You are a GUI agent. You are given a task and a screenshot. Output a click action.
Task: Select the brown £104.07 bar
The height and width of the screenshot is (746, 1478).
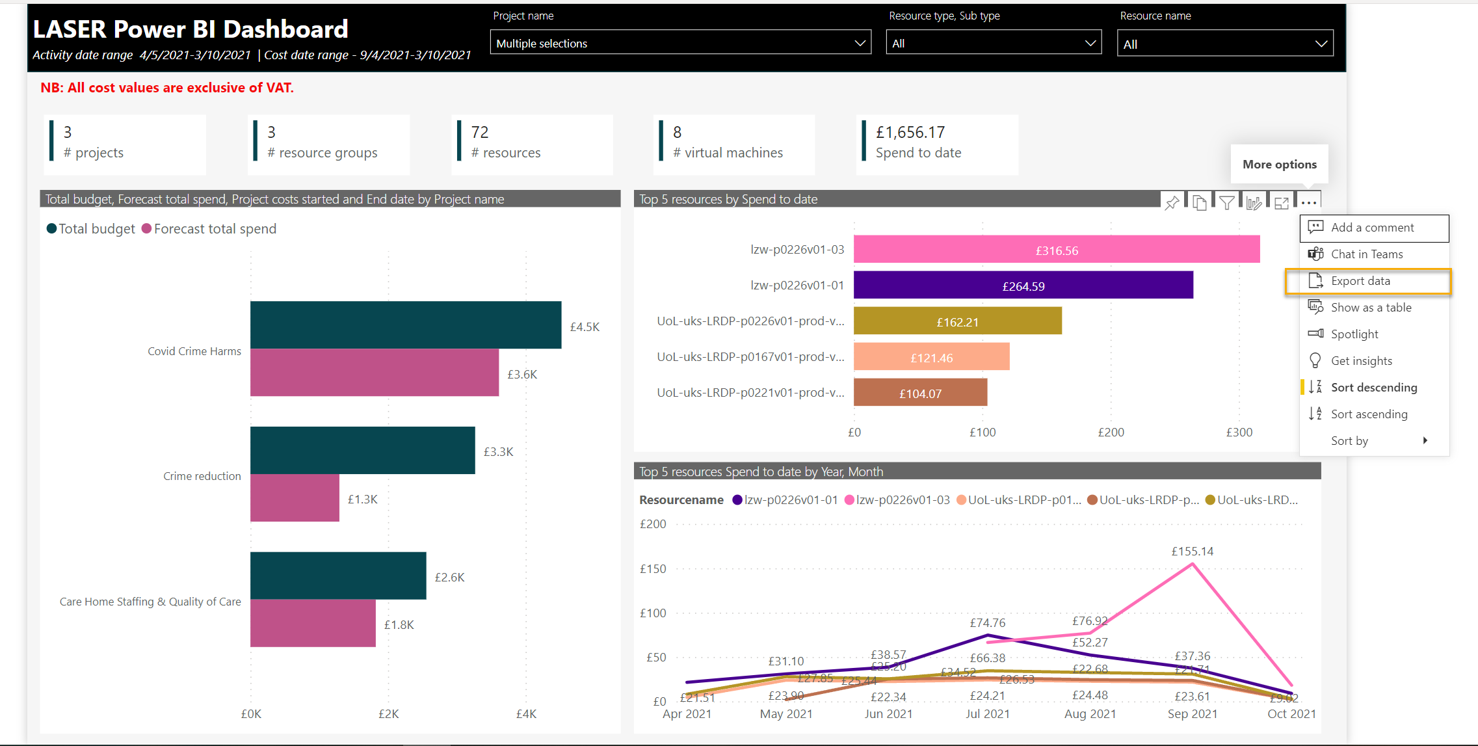coord(921,393)
